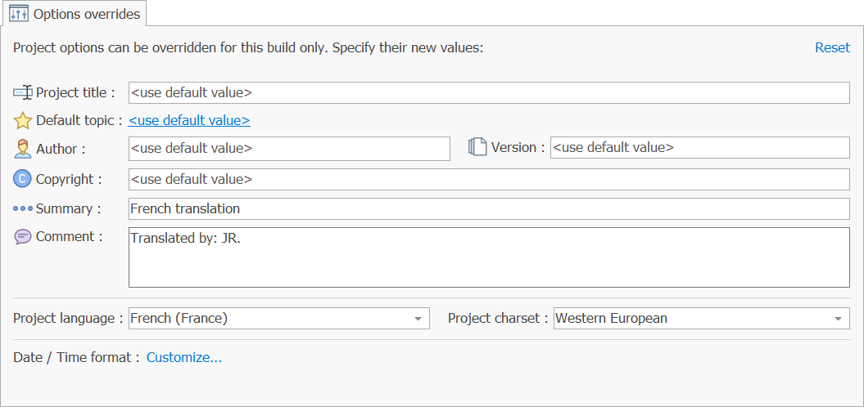Click the Version pages icon
This screenshot has width=864, height=407.
point(477,147)
